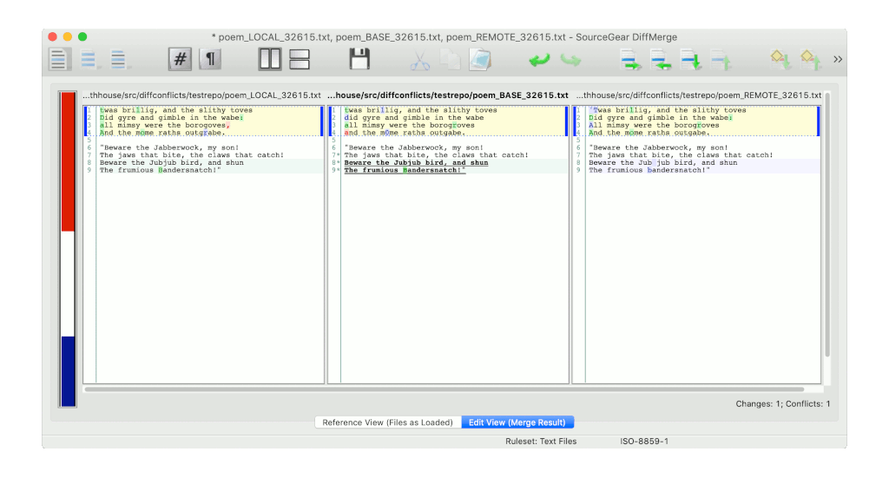Click the poem_BASE_32615.txt path header
Viewport: 889px width, 504px height.
click(x=448, y=95)
